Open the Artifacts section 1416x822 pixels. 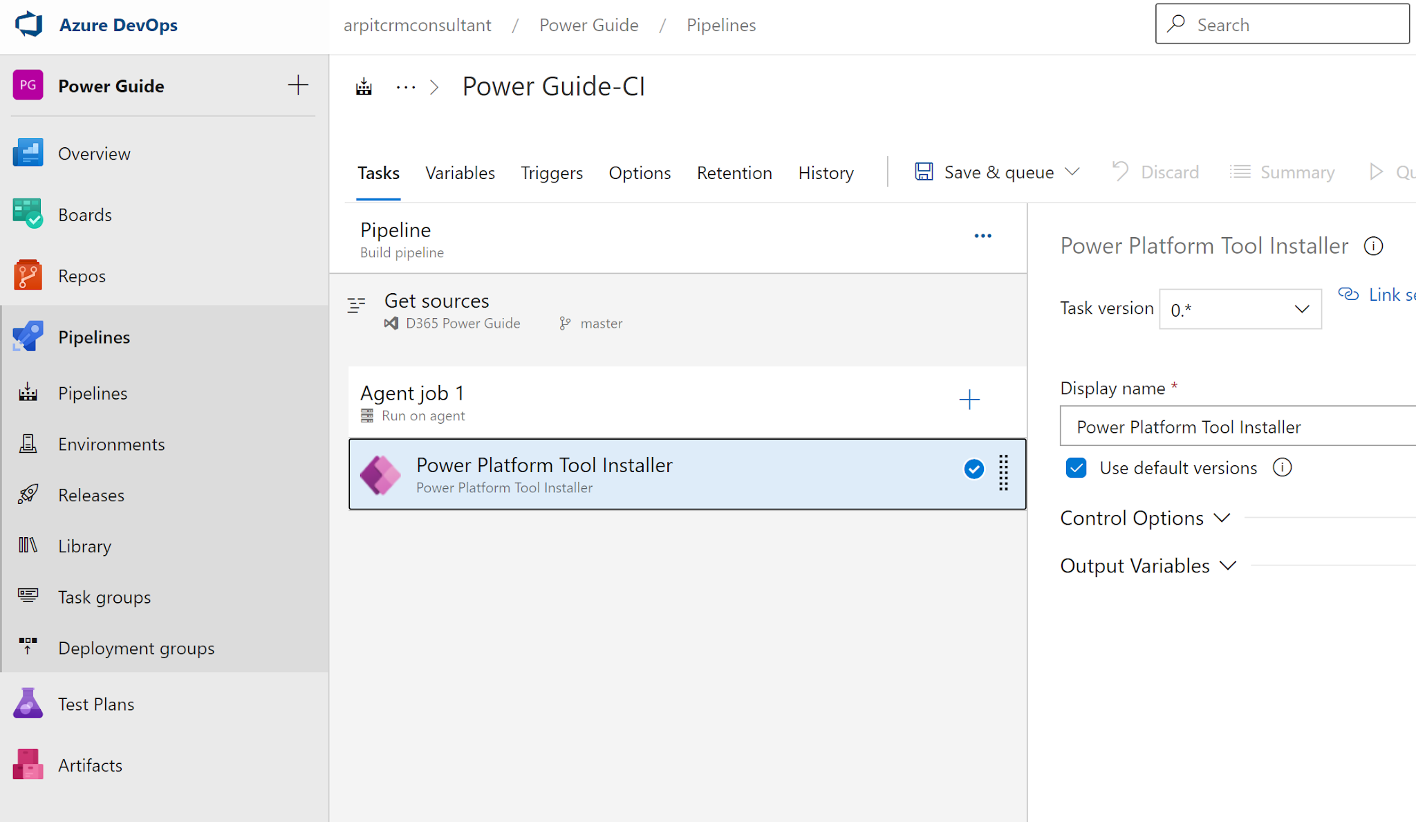(90, 765)
